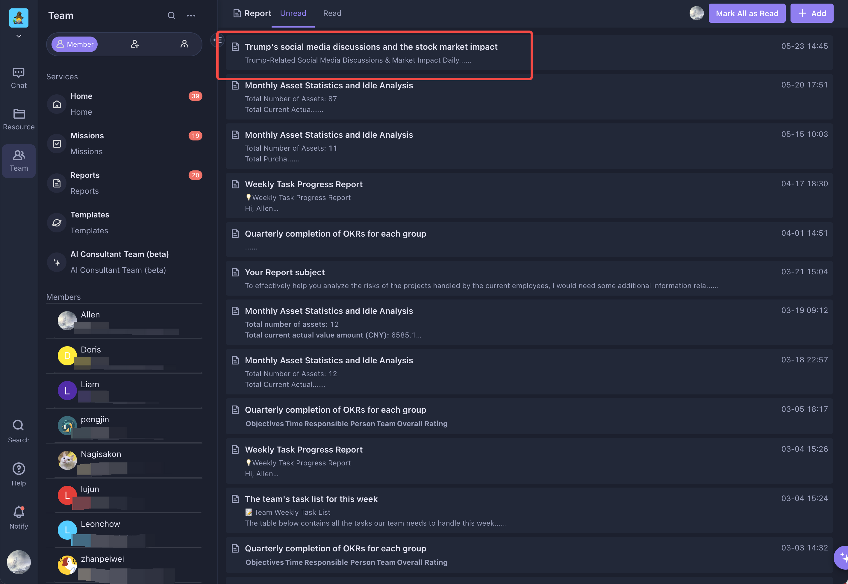Open Monthly Asset report dated 05-15 10:03
Screen dimensions: 848x584
(x=529, y=146)
